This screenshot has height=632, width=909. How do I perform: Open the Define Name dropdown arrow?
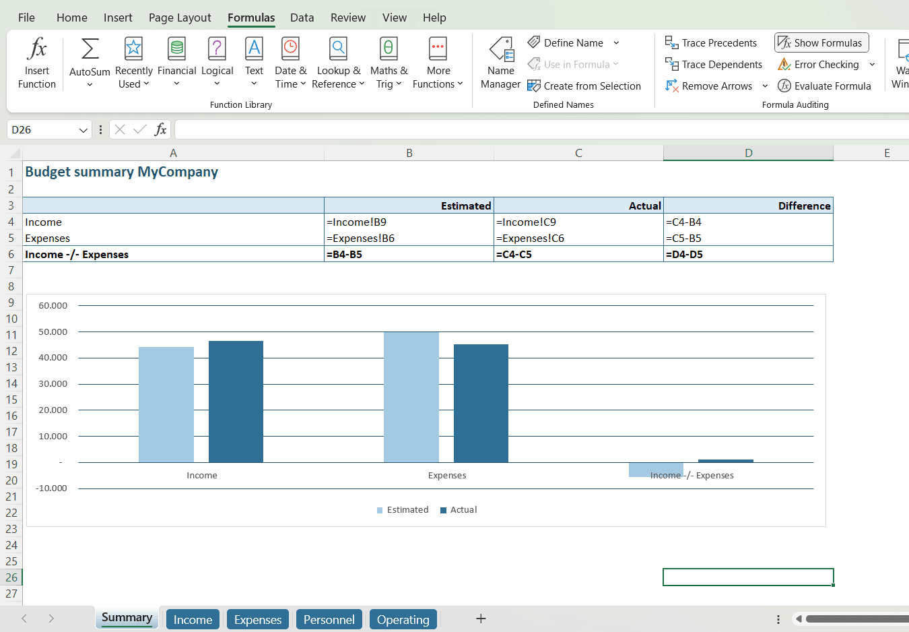[616, 43]
